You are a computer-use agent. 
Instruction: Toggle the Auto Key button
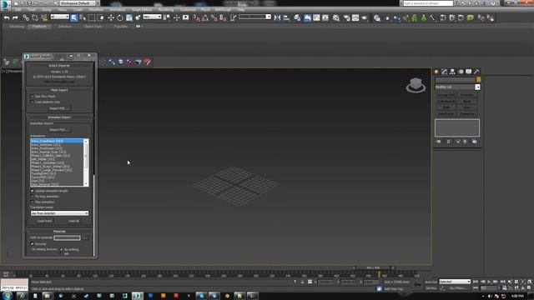click(x=431, y=282)
